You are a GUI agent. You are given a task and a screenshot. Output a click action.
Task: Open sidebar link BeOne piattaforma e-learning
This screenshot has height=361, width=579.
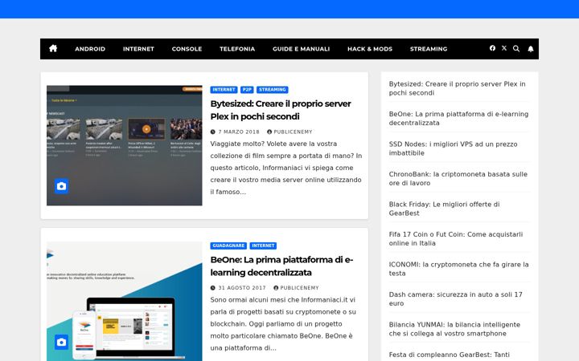458,119
